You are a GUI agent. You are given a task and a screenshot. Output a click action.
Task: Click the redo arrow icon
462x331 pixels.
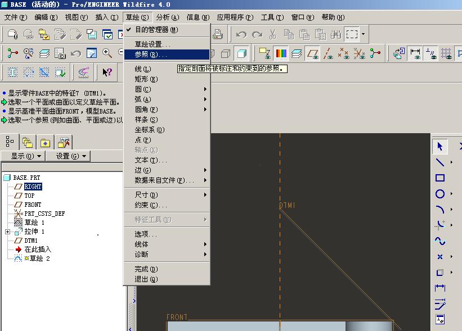(257, 34)
